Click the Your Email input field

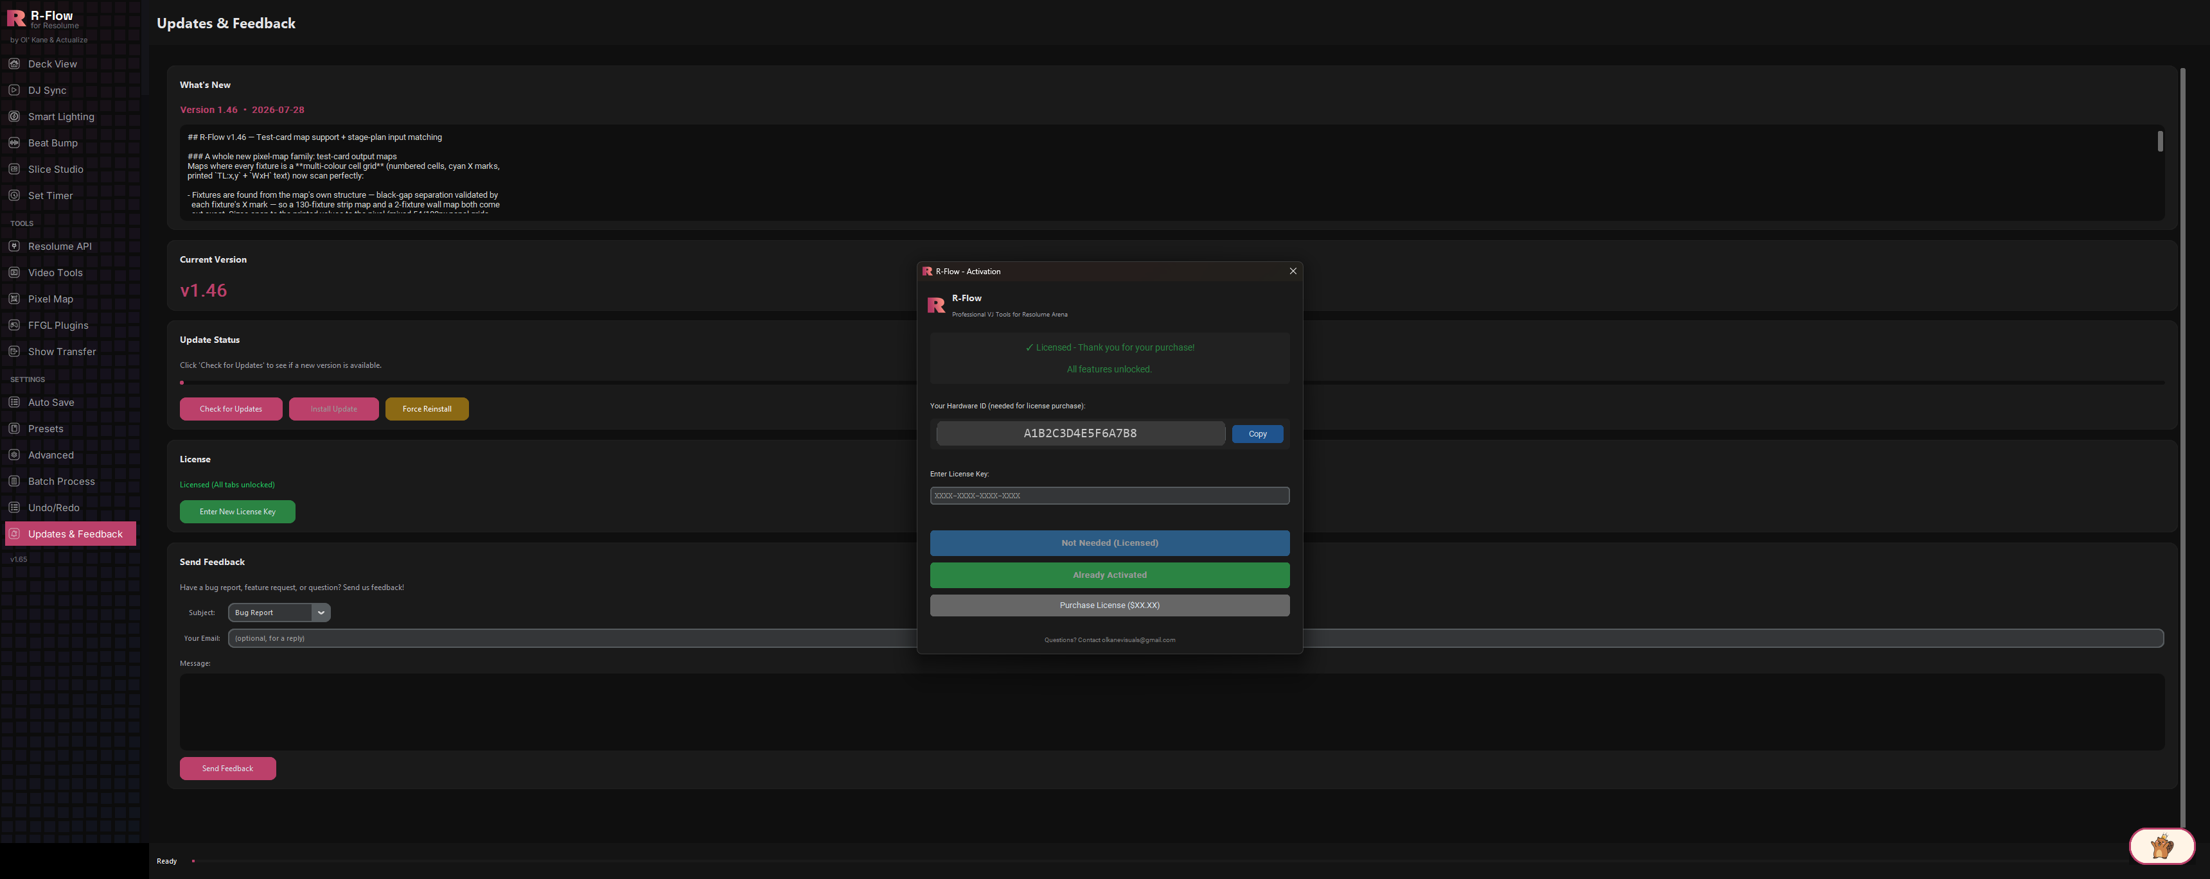[x=1196, y=638]
